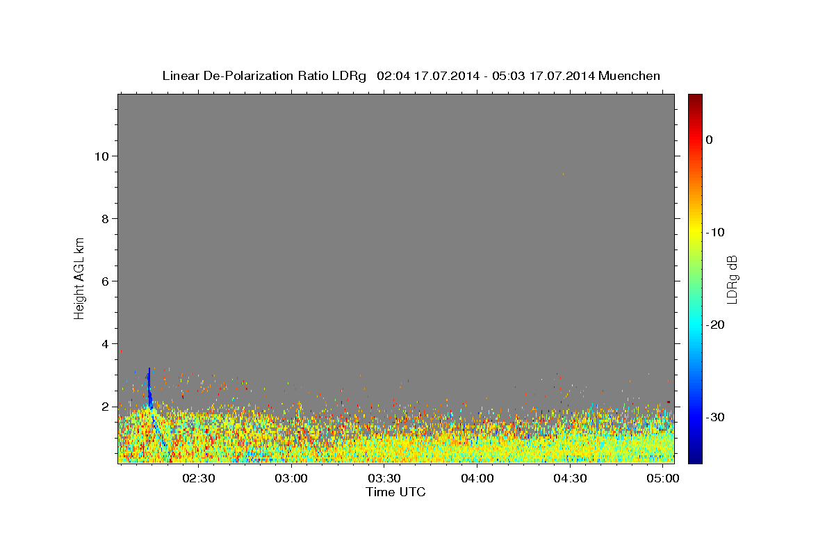Screen dimensions: 834x556
Task: Click the 'Time UTC' axis label
Action: pos(395,492)
